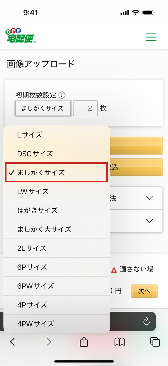Image resolution: width=168 pixels, height=366 pixels.
Task: Open the ましかくサイズ size selector
Action: 43,108
